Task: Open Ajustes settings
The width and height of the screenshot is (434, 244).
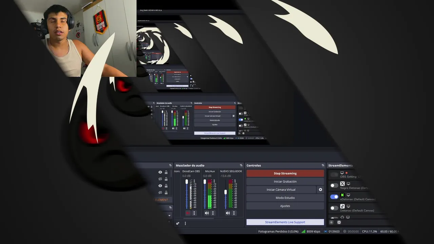Action: 285,206
